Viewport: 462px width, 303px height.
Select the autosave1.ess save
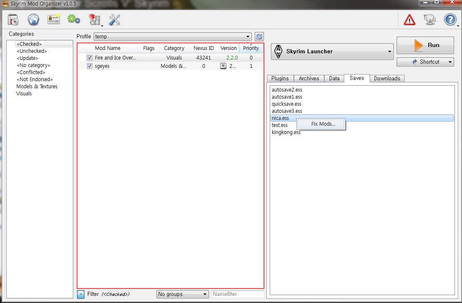(x=287, y=97)
